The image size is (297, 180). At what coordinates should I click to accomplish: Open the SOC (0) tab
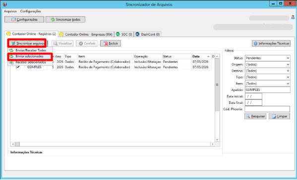[x=124, y=35]
